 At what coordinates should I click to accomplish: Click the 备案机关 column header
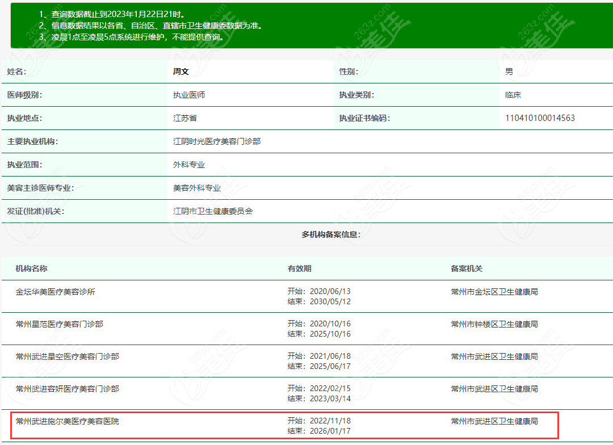pyautogui.click(x=467, y=268)
